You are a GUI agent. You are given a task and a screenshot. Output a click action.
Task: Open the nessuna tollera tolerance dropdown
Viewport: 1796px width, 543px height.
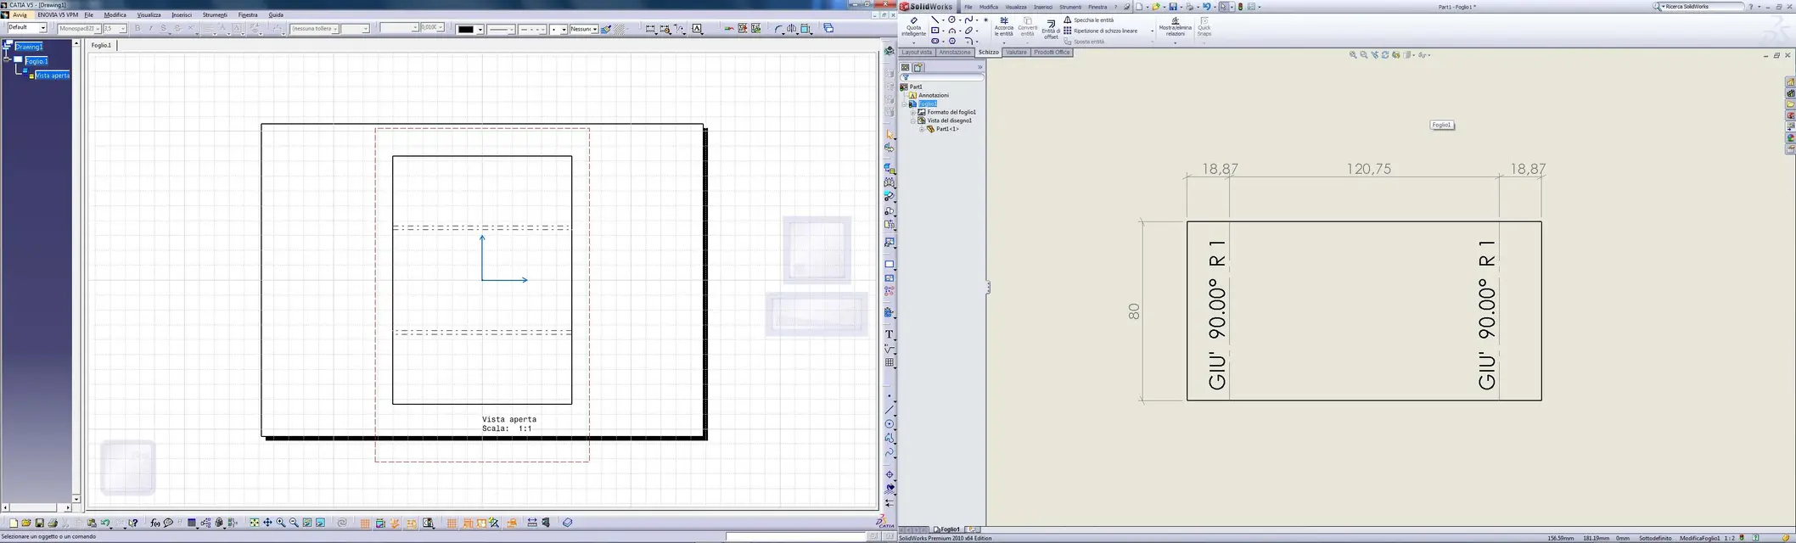(x=335, y=28)
